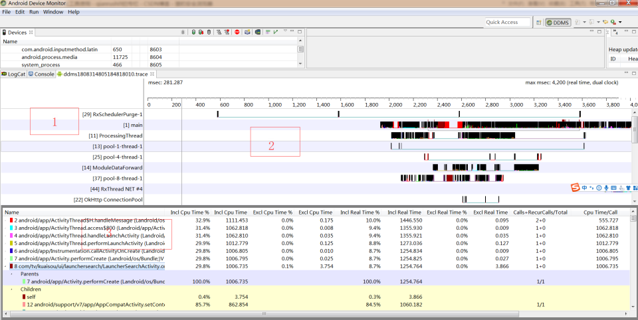Click the Update Threads icon
The width and height of the screenshot is (638, 320).
coord(219,32)
